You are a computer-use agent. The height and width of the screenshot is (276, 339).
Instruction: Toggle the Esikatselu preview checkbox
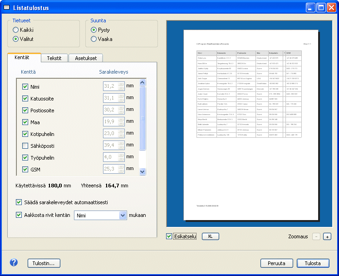click(x=170, y=236)
